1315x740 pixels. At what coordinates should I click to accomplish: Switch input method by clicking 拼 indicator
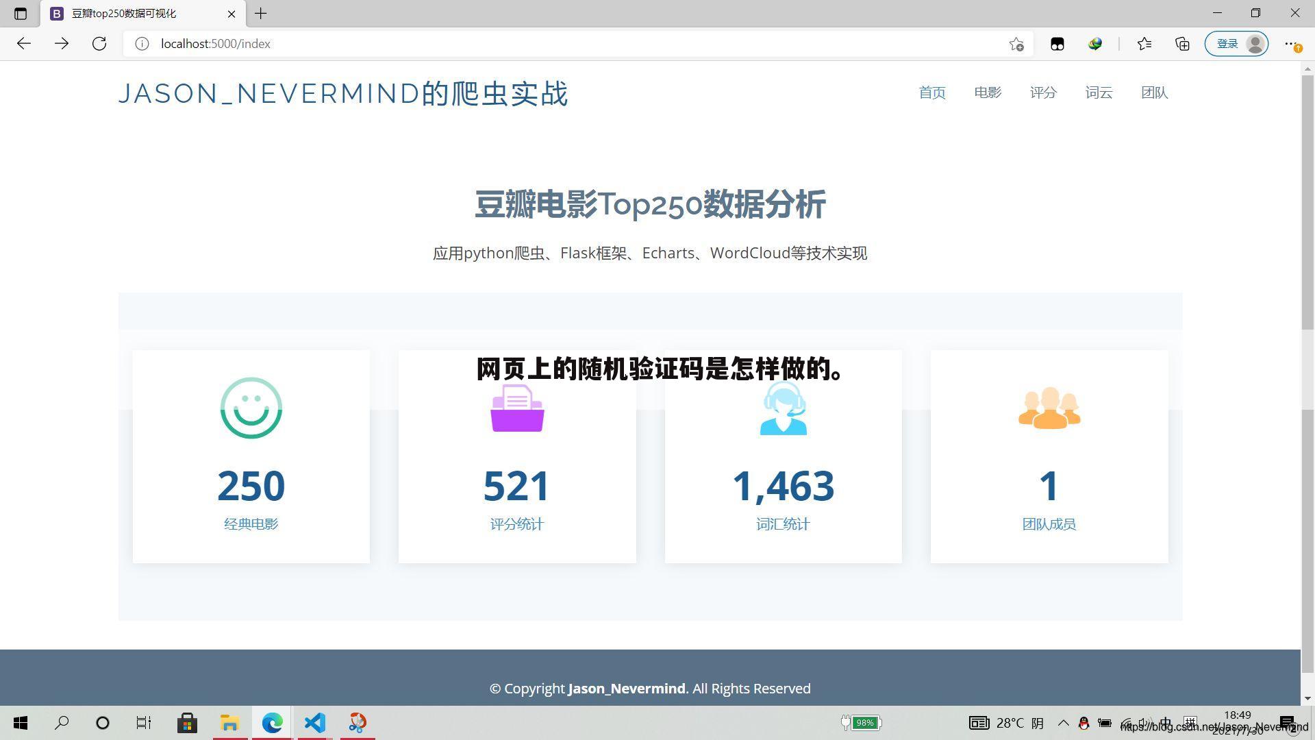coord(1191,721)
